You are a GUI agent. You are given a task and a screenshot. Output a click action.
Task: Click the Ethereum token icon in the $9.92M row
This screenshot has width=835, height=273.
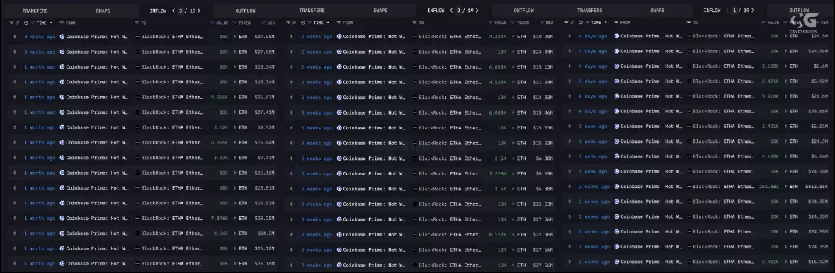click(235, 128)
